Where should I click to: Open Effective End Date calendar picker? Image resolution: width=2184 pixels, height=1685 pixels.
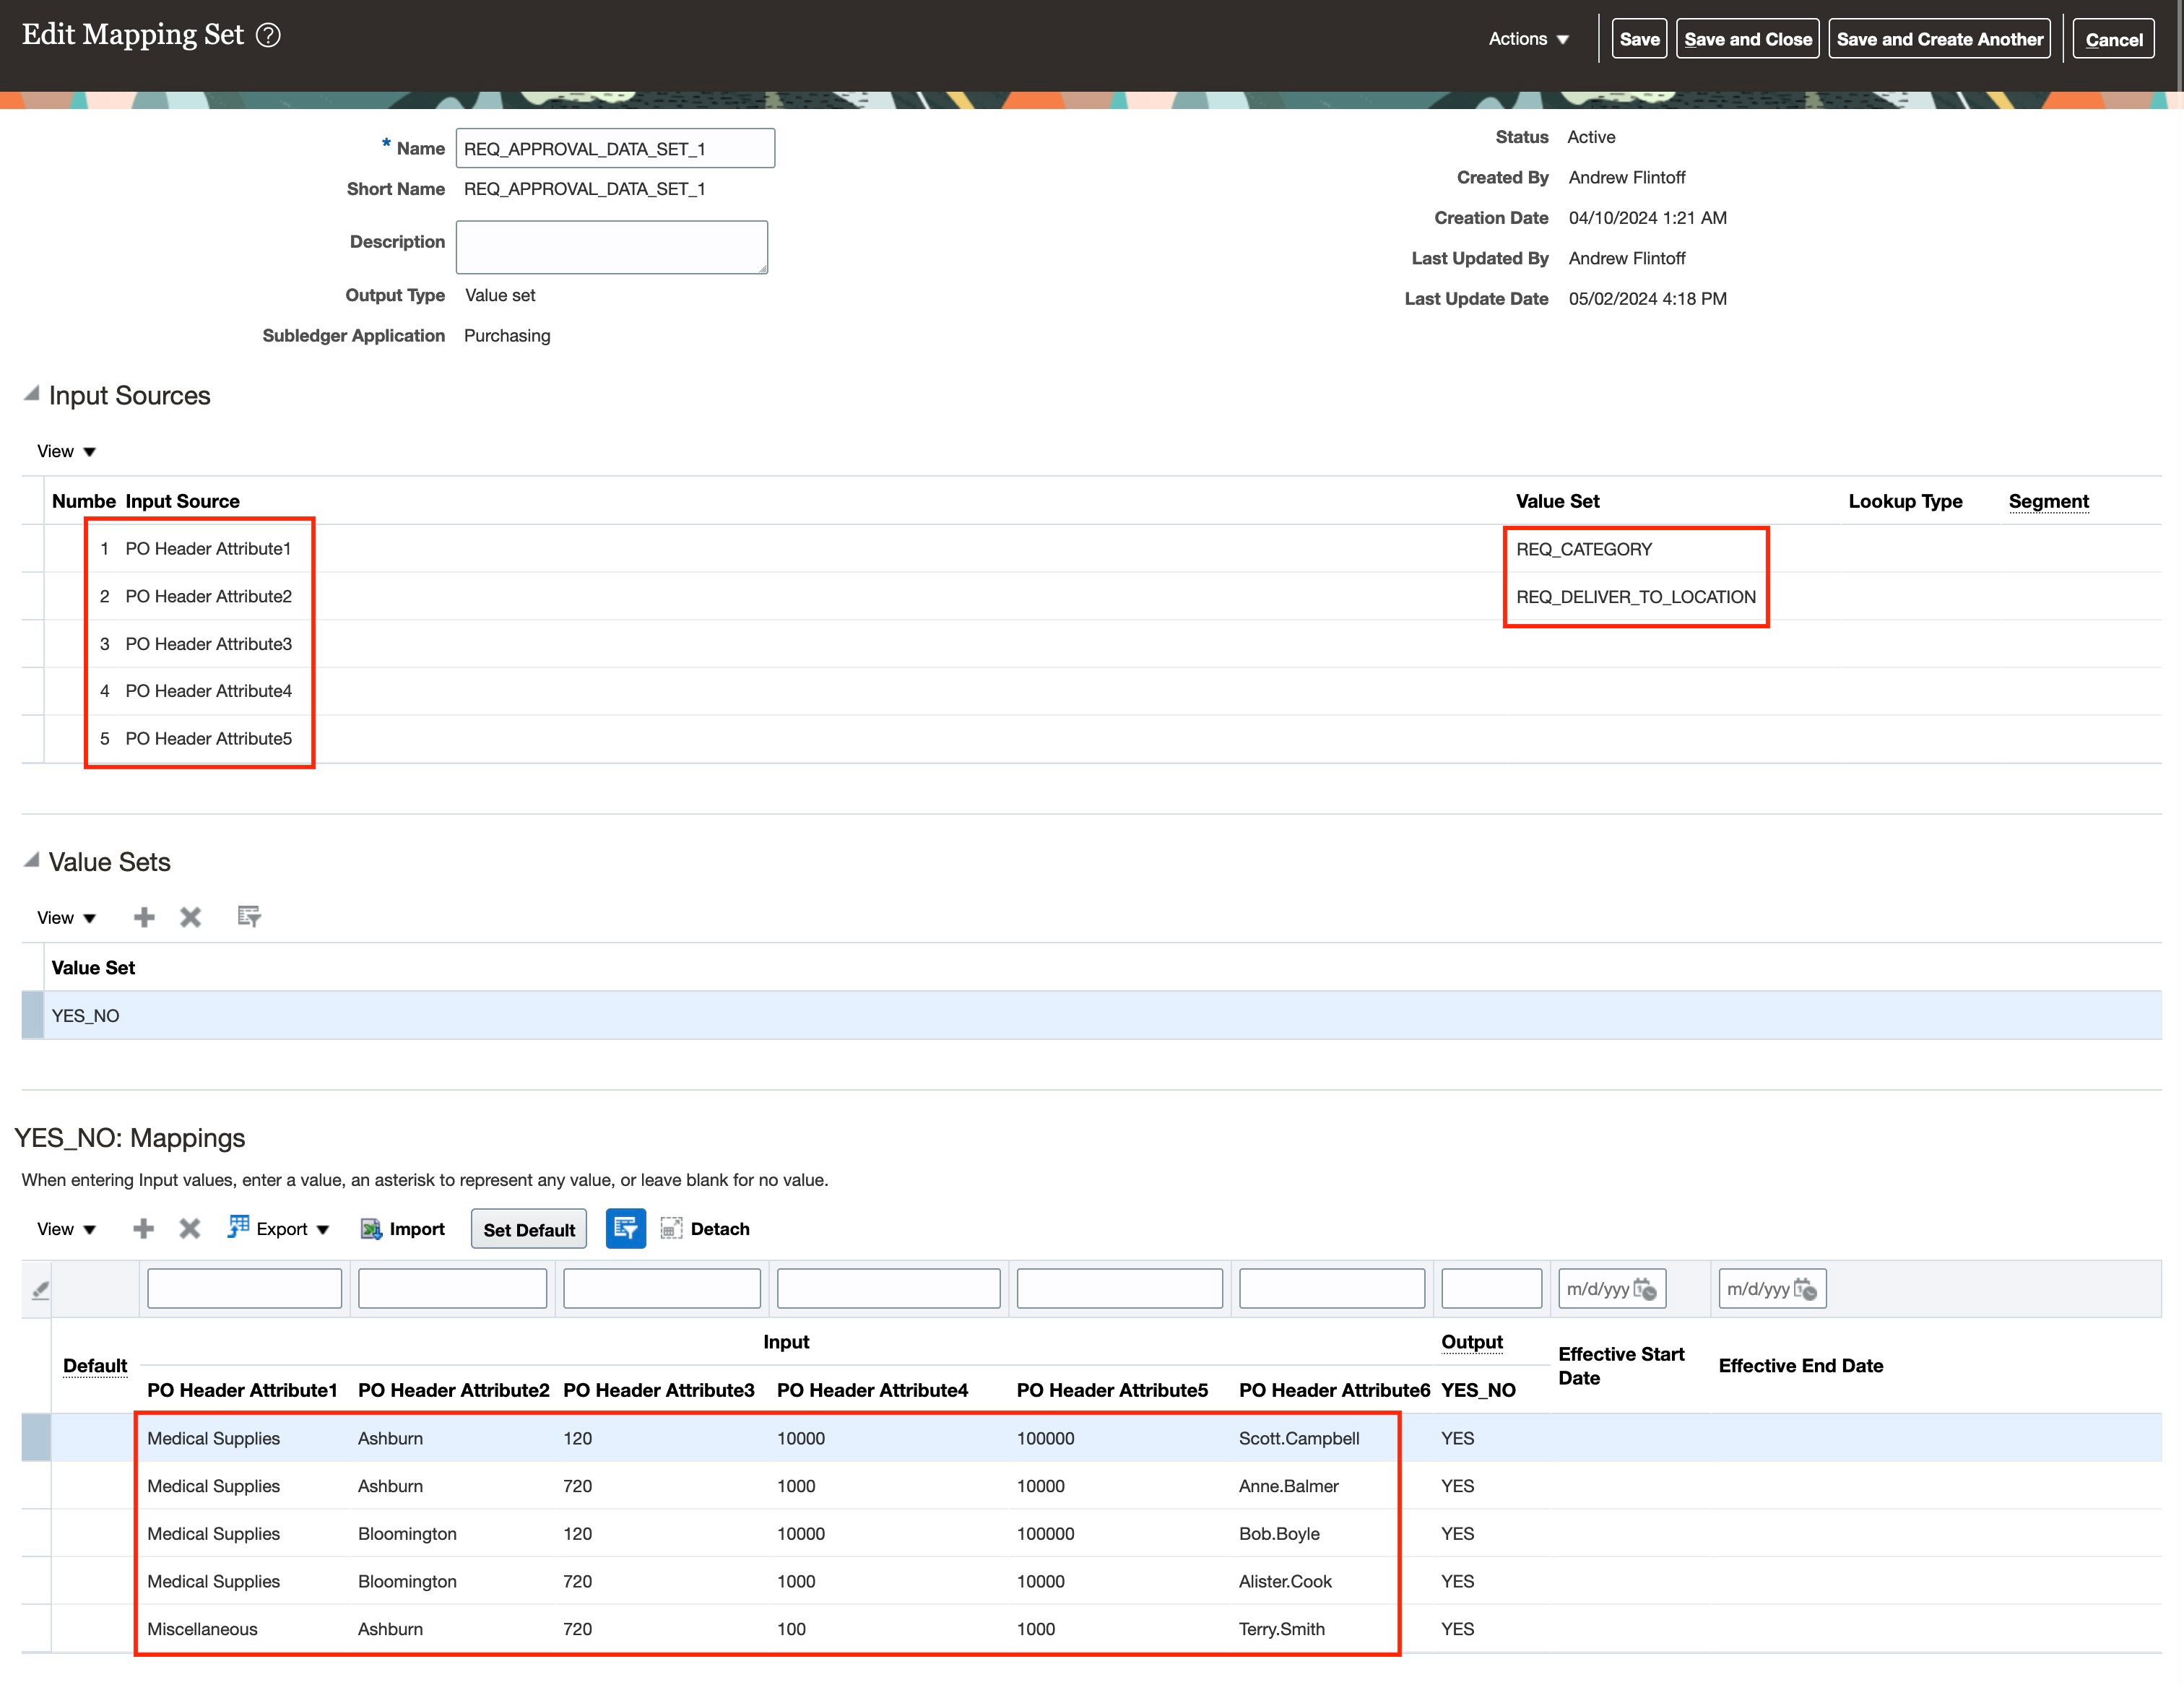pyautogui.click(x=1805, y=1289)
